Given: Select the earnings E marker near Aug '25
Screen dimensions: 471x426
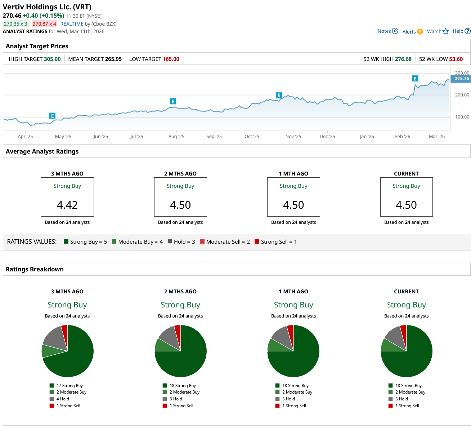Looking at the screenshot, I should 173,101.
